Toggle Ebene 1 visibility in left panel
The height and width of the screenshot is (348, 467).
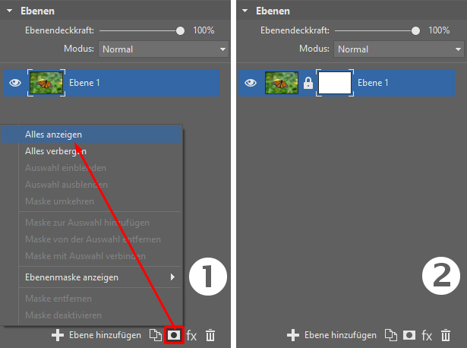(x=15, y=83)
